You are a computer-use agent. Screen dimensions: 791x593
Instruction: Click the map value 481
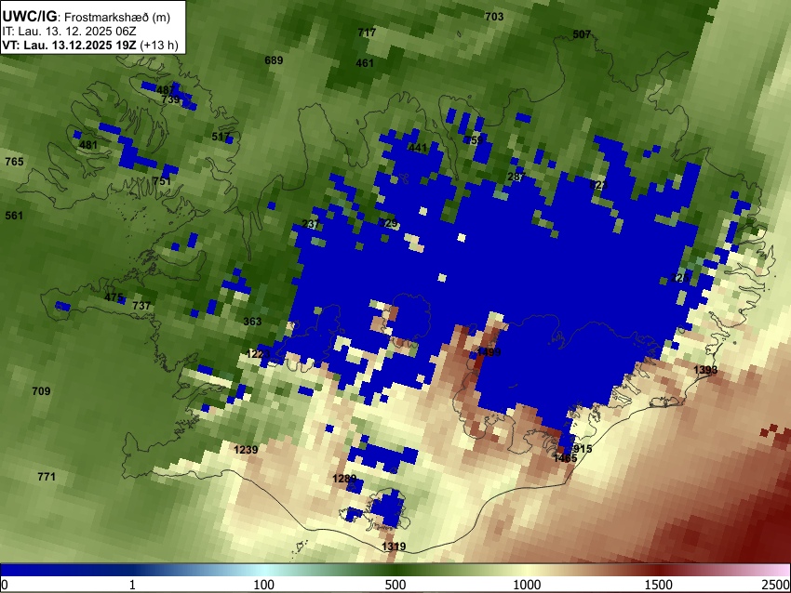tap(88, 145)
